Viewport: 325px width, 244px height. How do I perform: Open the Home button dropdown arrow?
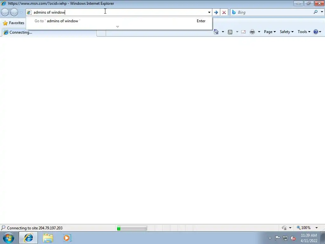(223, 32)
